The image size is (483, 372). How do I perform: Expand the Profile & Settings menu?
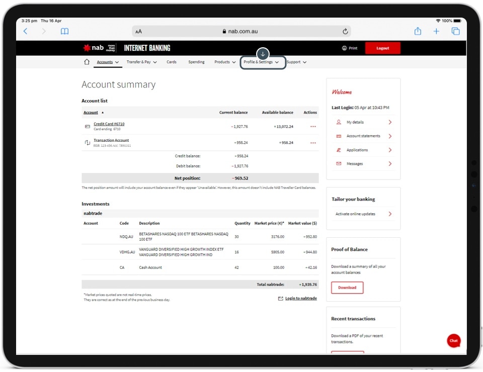pyautogui.click(x=261, y=62)
